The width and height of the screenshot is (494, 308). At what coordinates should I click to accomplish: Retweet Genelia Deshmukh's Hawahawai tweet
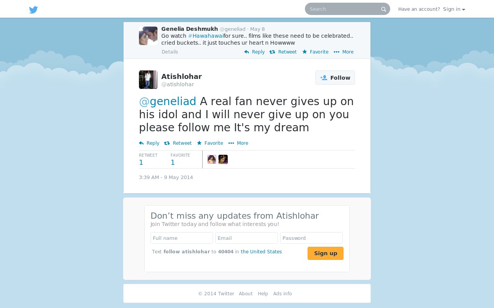point(283,52)
